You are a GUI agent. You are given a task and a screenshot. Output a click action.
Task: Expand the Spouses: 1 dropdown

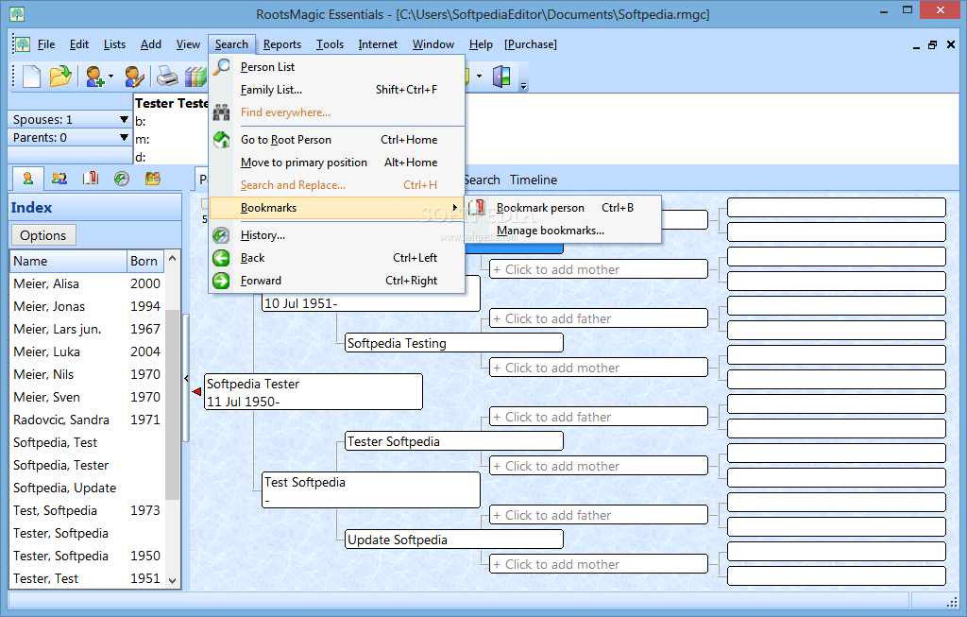[x=124, y=119]
